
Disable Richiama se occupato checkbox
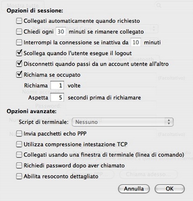coord(19,75)
